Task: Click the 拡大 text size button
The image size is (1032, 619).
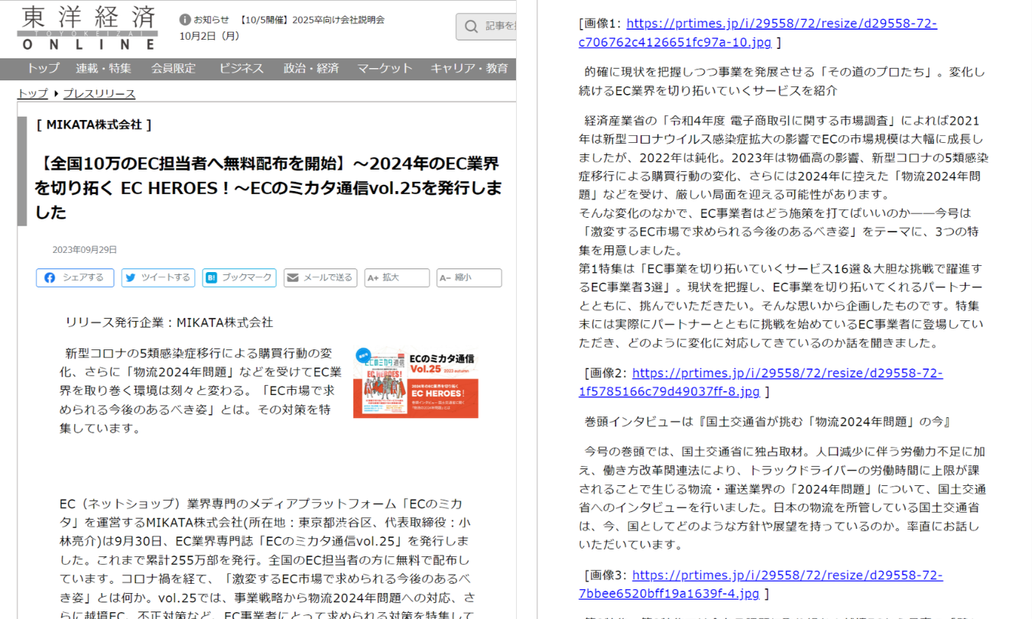Action: click(397, 278)
